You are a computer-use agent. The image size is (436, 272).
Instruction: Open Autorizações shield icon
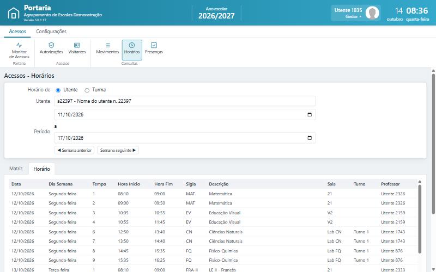coord(51,45)
